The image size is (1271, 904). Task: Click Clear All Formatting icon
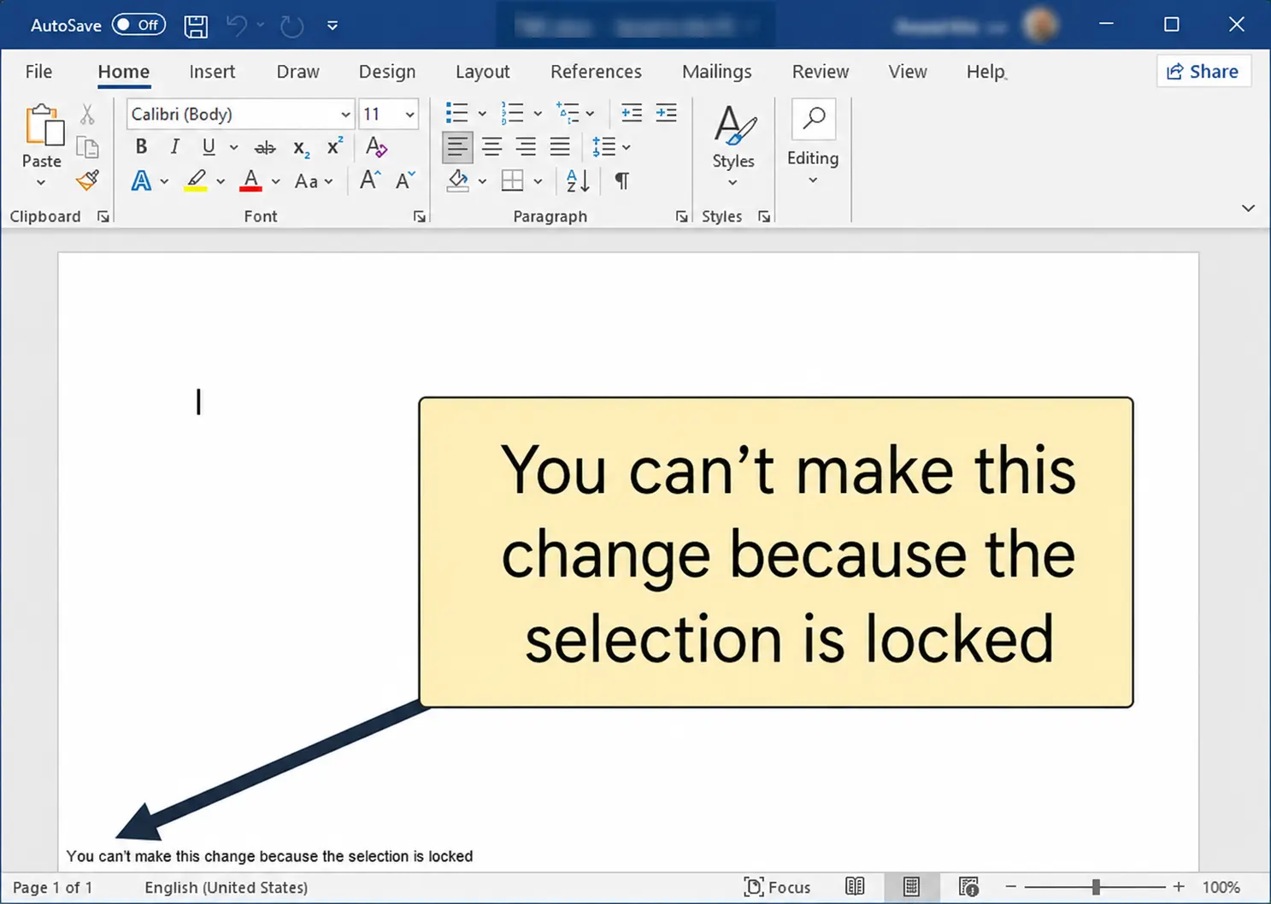[x=376, y=147]
